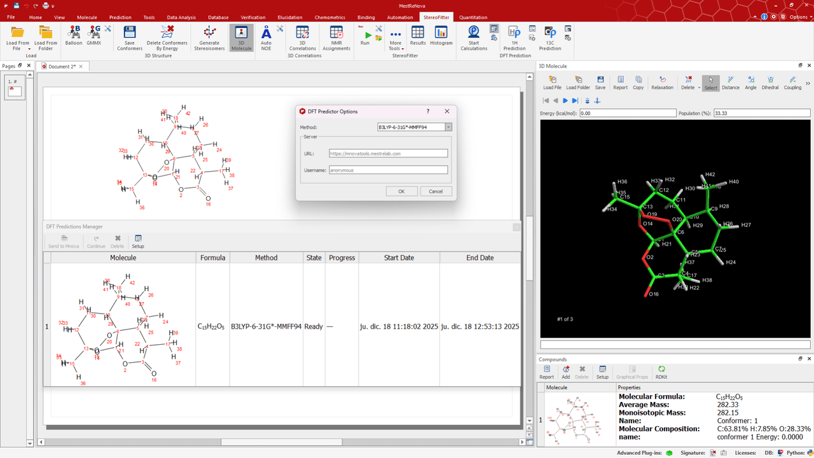Click 13C Prediction icon
814x458 pixels.
tap(550, 39)
